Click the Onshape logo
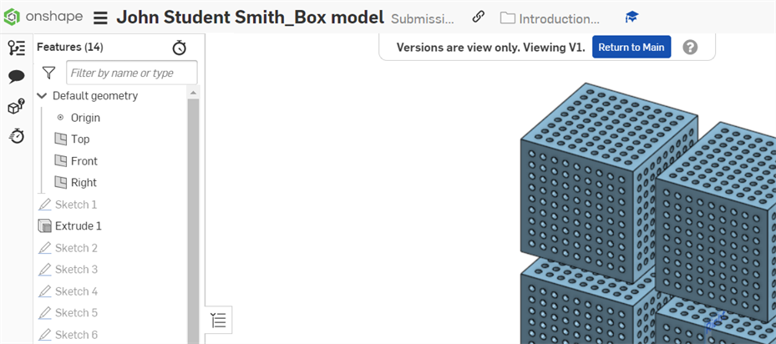 point(43,18)
